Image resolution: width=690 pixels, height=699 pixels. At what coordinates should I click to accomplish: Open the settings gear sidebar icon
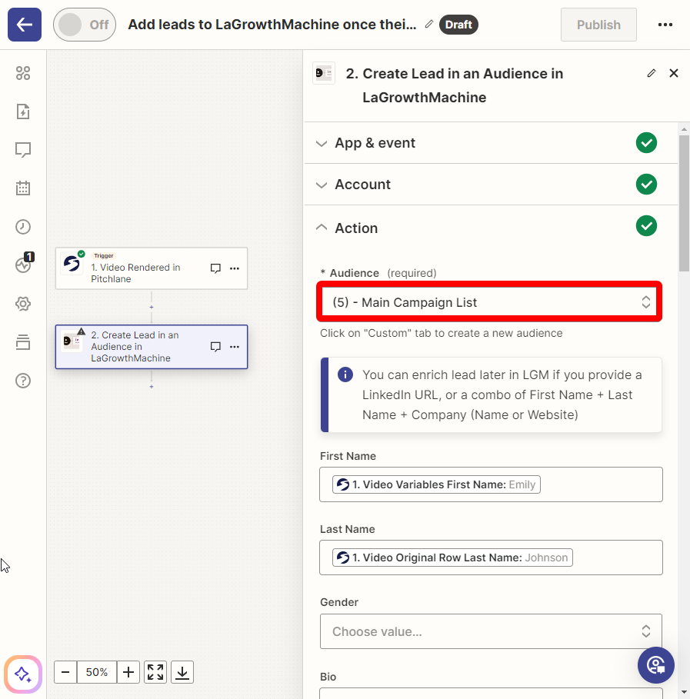[x=23, y=304]
